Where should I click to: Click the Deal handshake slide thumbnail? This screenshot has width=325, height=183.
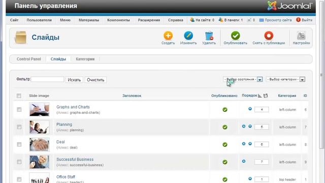click(40, 144)
